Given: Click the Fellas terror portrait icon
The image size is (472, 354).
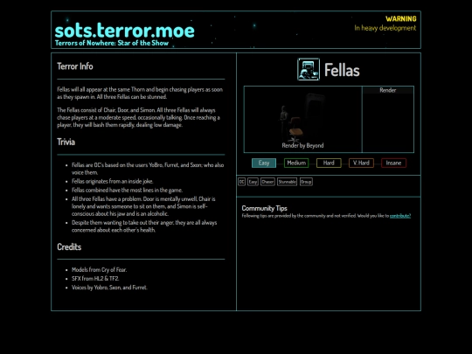Looking at the screenshot, I should [309, 69].
